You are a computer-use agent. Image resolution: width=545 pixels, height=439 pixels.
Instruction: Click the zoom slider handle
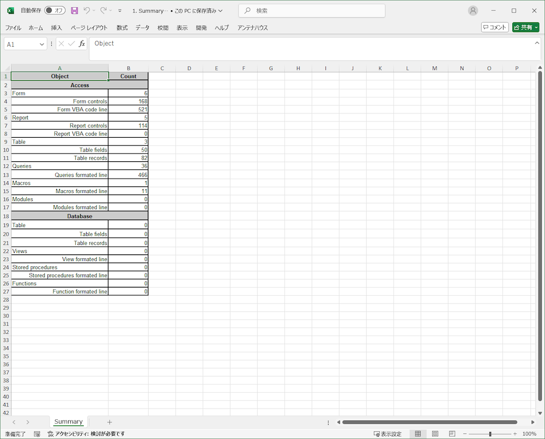[490, 434]
